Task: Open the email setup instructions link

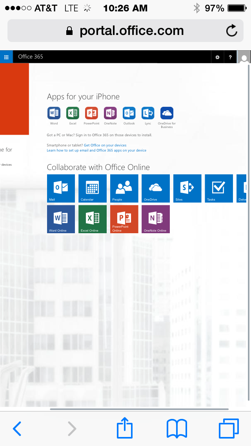Action: [x=96, y=150]
